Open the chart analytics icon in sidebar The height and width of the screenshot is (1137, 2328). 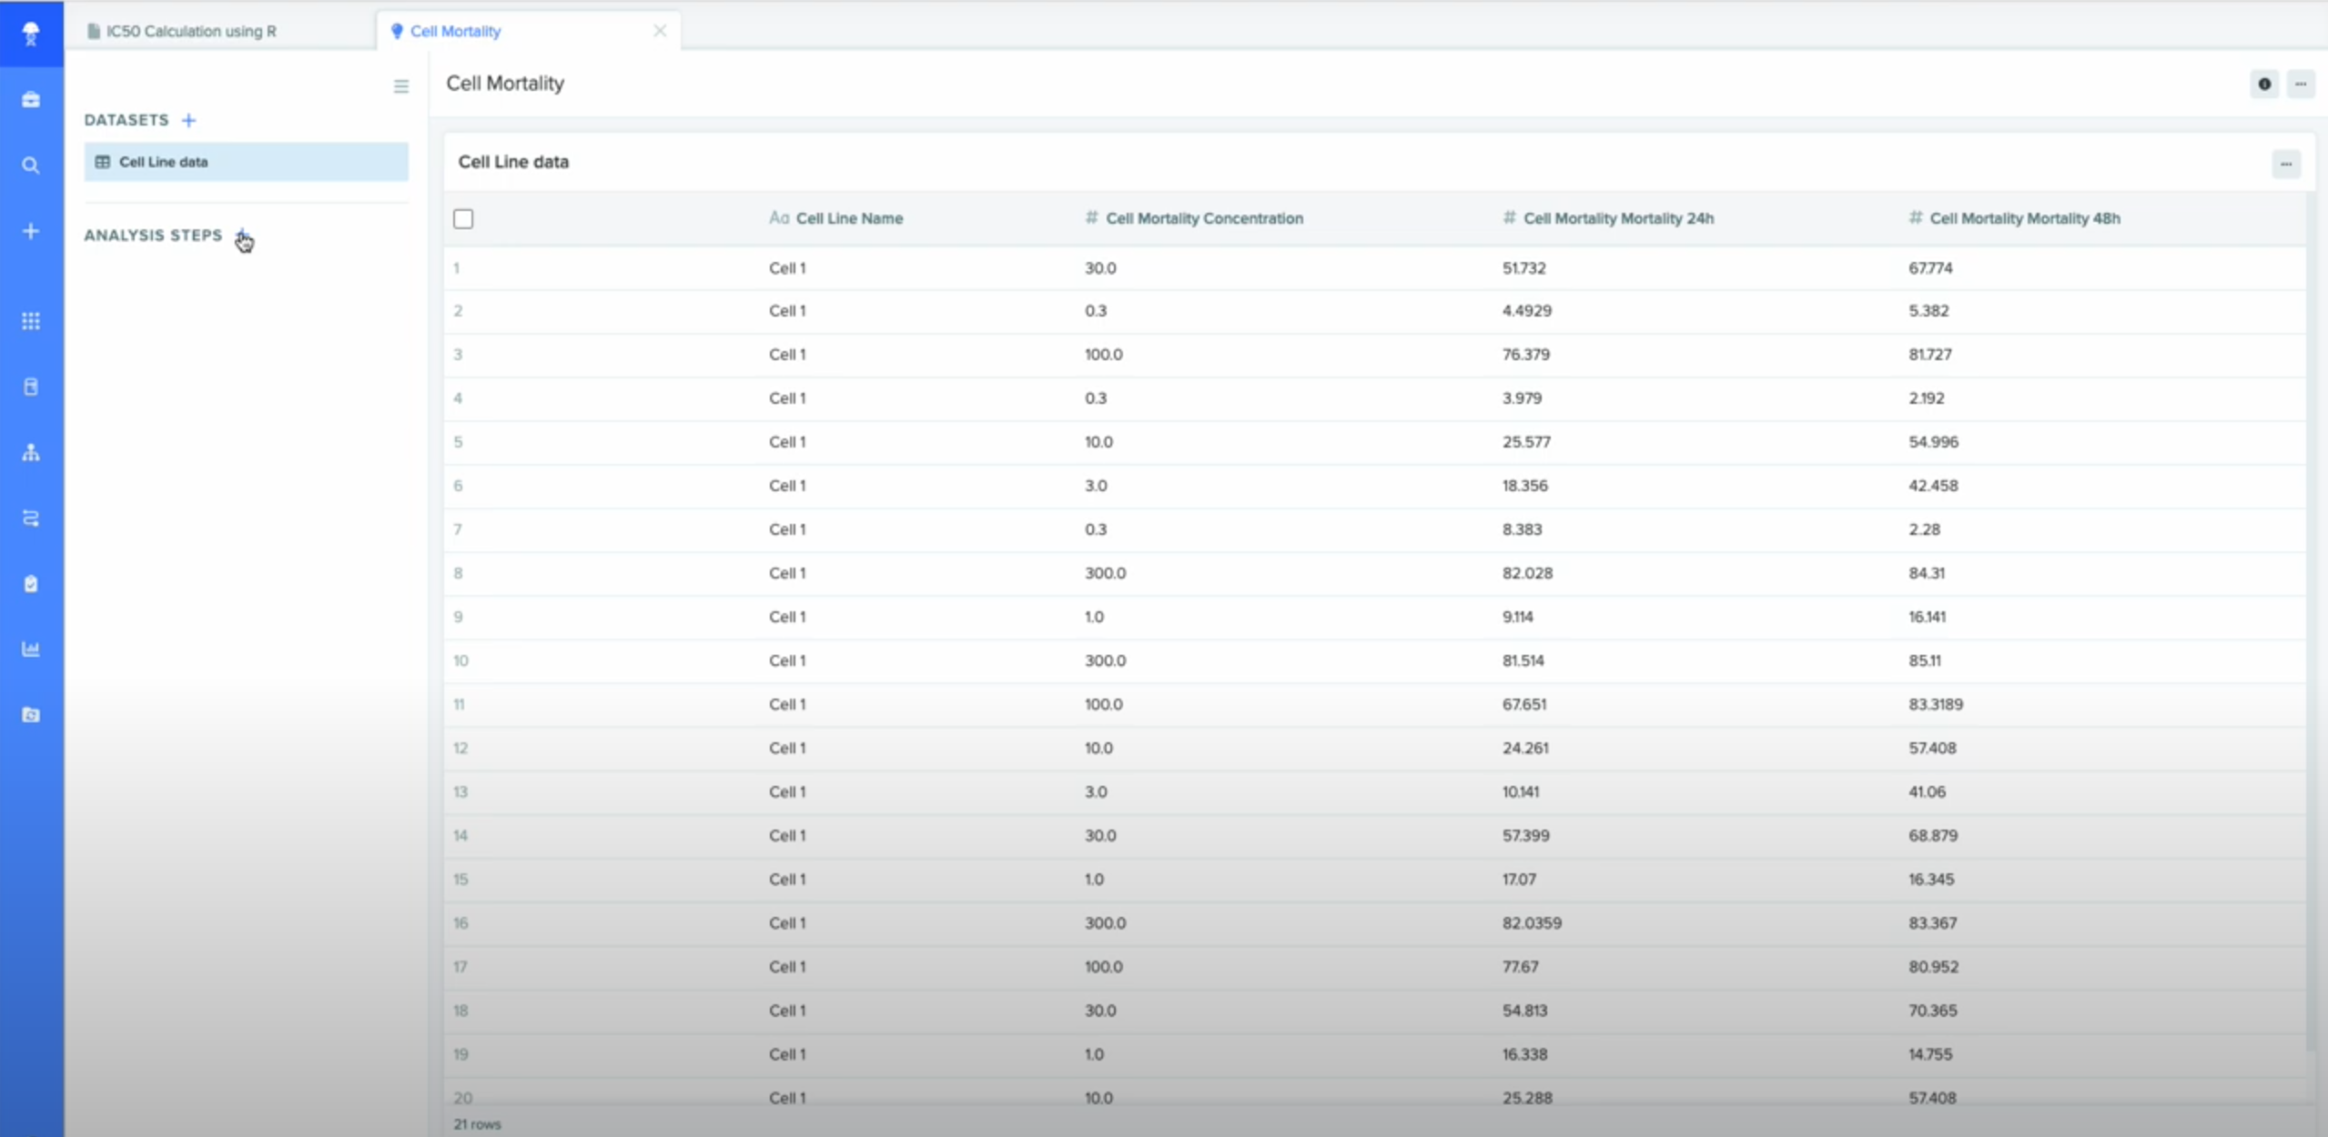tap(31, 649)
